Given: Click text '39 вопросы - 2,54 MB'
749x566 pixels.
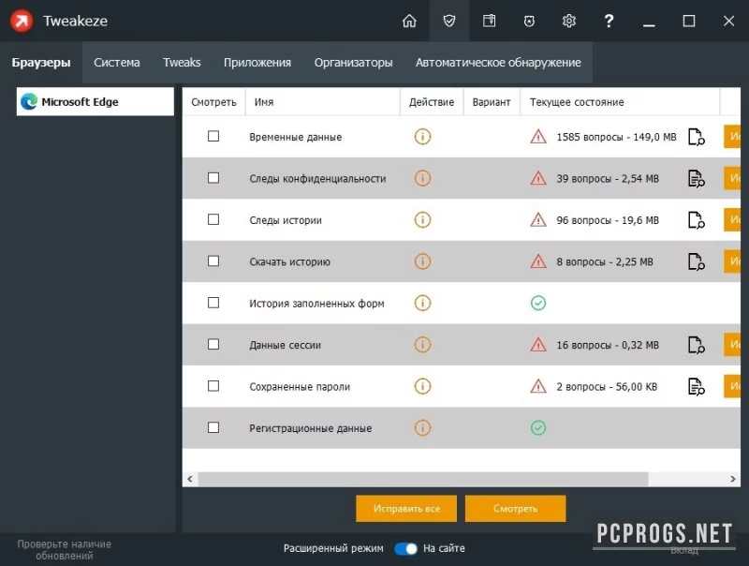Looking at the screenshot, I should tap(607, 179).
